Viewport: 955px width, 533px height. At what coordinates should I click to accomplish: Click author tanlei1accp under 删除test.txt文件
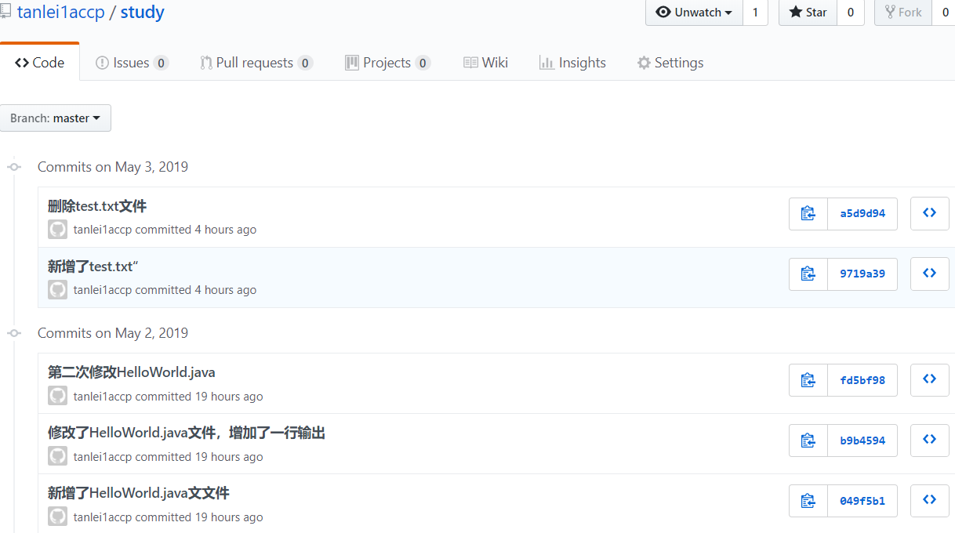pos(103,230)
